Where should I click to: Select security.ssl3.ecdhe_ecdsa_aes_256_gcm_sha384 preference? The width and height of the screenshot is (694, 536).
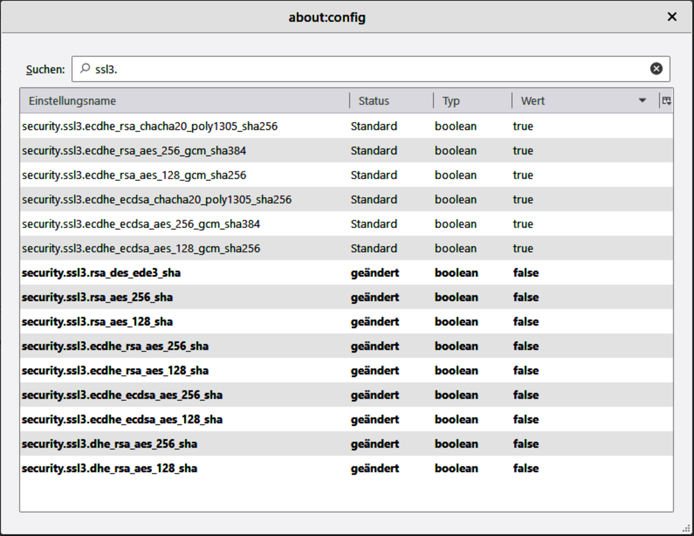[x=346, y=224]
